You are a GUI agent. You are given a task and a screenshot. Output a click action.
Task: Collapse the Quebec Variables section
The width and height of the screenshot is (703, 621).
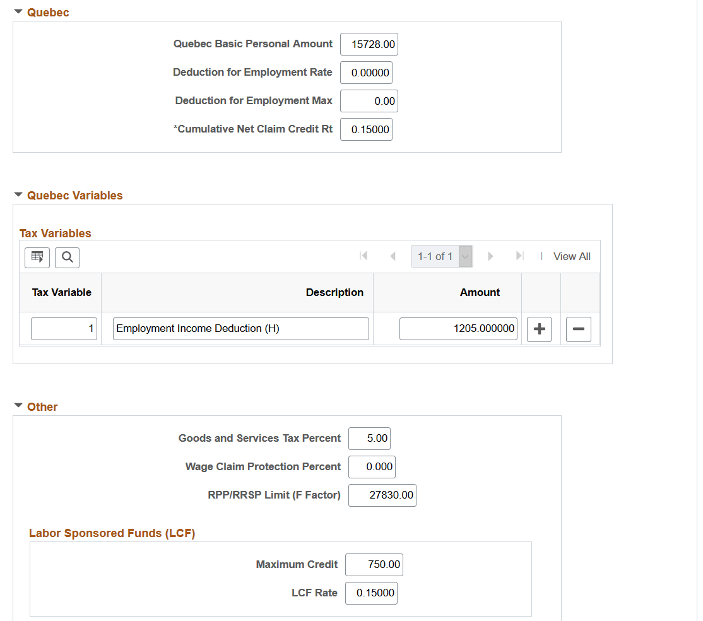[18, 195]
